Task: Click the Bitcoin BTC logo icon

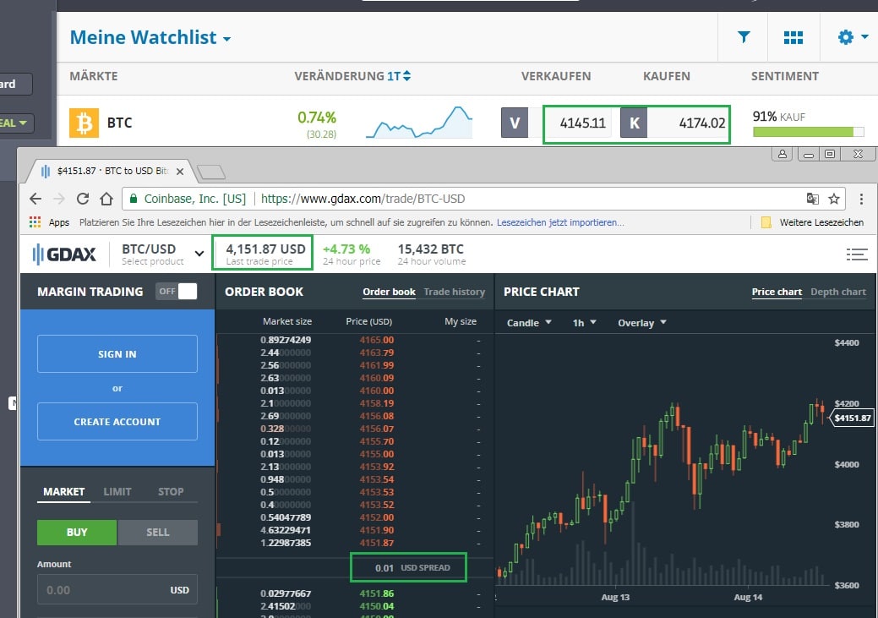Action: coord(84,123)
